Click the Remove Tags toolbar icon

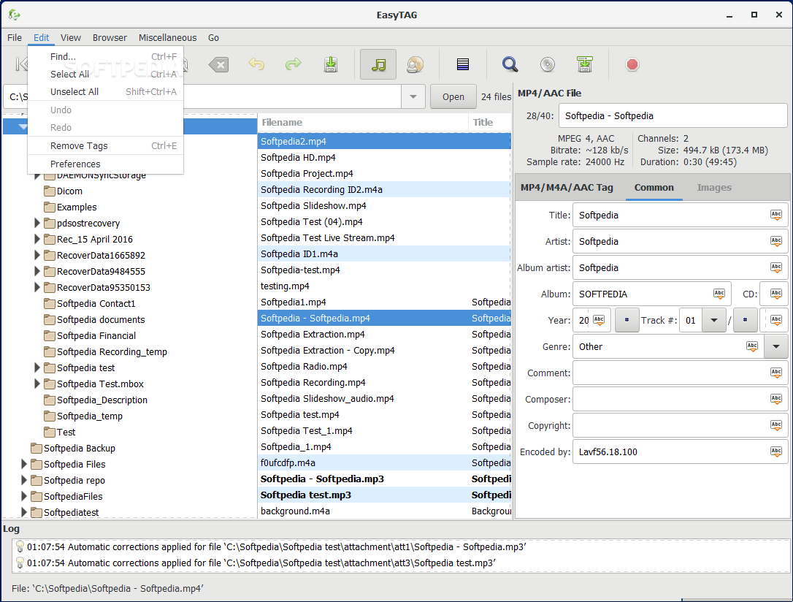(218, 65)
